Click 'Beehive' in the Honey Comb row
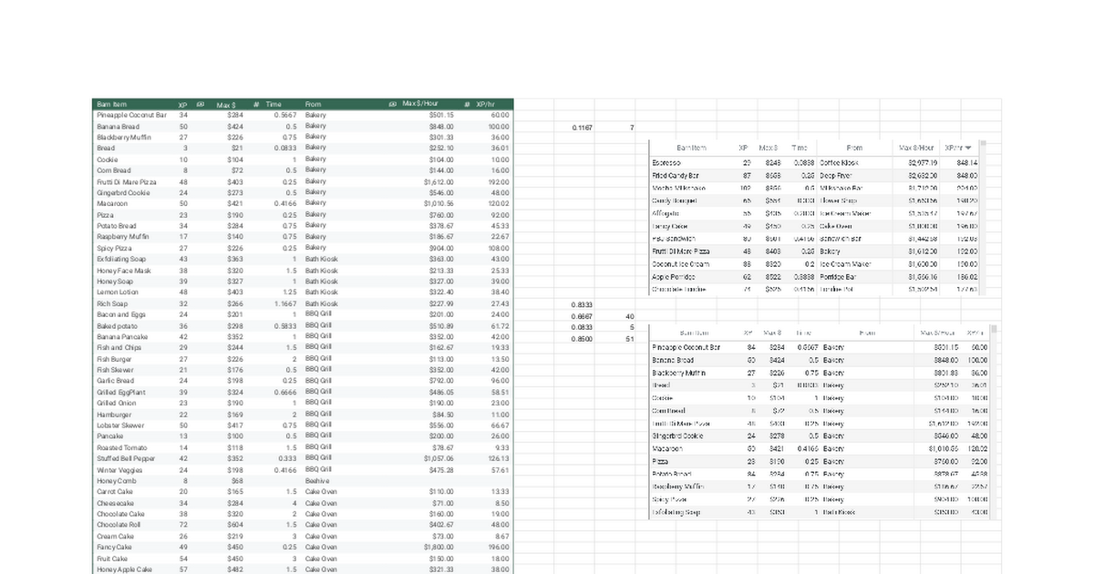The width and height of the screenshot is (1094, 574). coord(316,480)
